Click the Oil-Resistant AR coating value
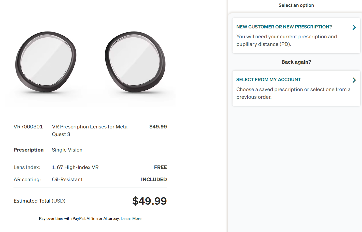This screenshot has width=362, height=232. (67, 179)
